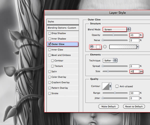Click the Jitter slider handle
The width and height of the screenshot is (150, 125).
pyautogui.click(x=103, y=98)
